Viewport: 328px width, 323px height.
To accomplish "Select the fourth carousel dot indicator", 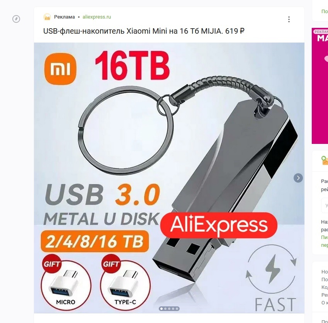I will click(x=173, y=309).
